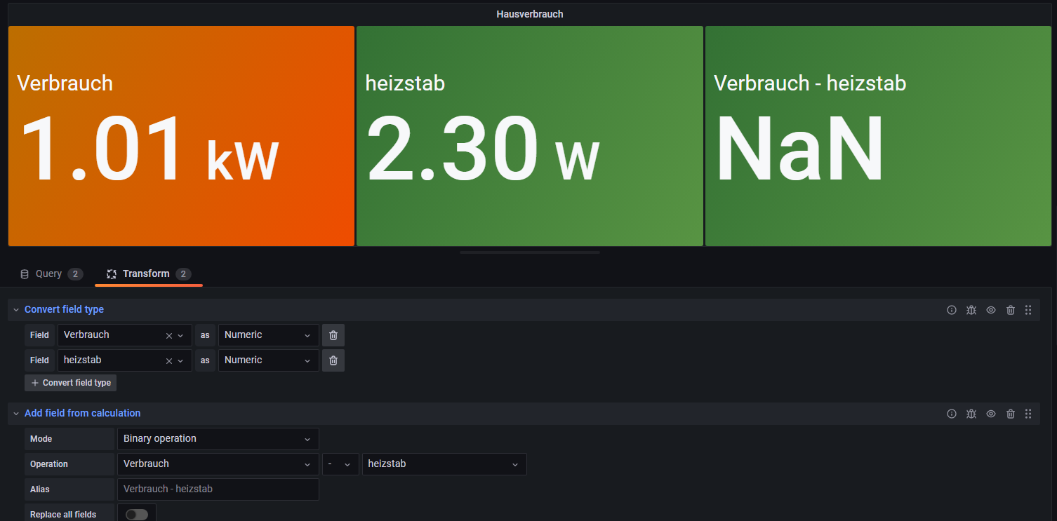Click the + Convert field type button
Image resolution: width=1057 pixels, height=521 pixels.
coord(71,383)
